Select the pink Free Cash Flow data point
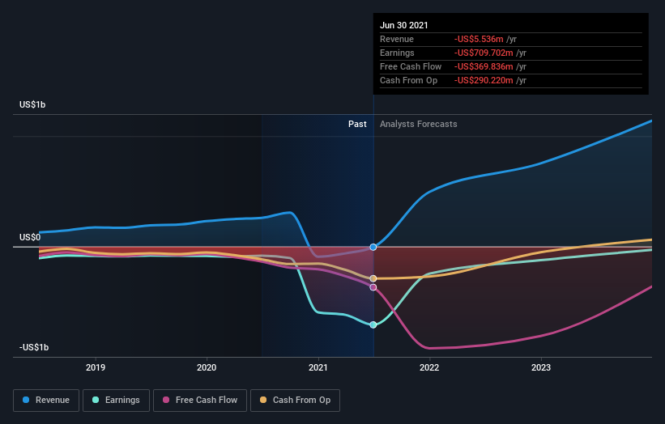Viewport: 665px width, 424px height. (373, 287)
